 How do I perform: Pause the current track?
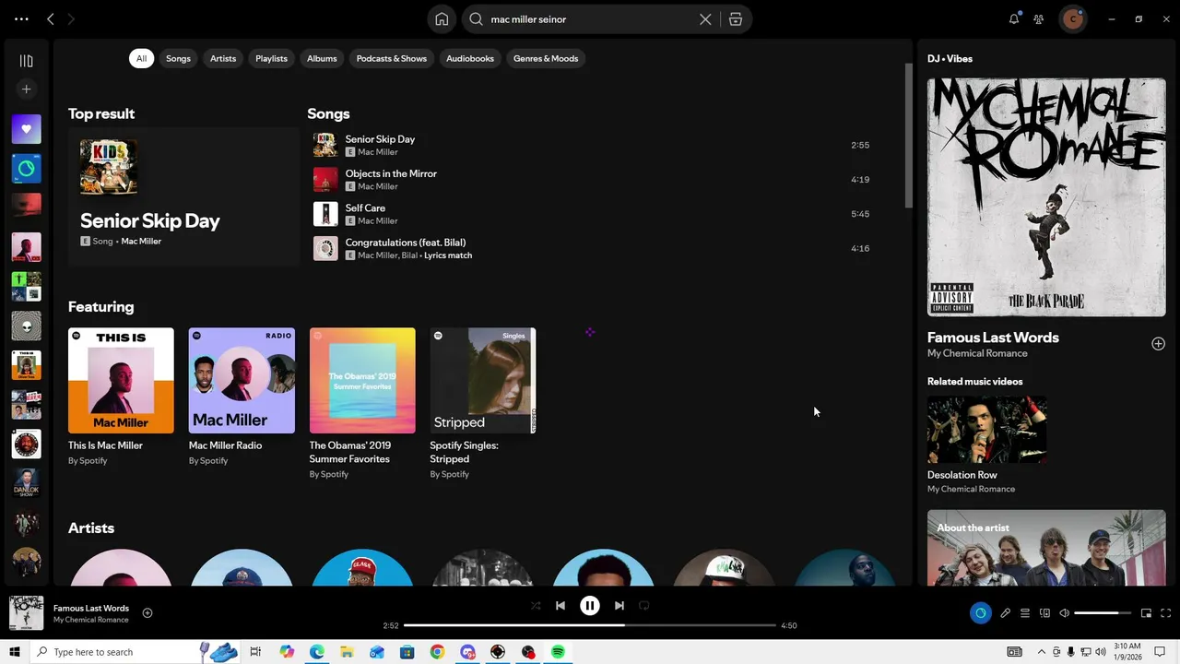(590, 606)
